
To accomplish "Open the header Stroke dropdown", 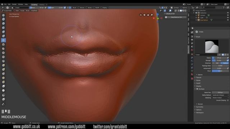I will [90, 8].
